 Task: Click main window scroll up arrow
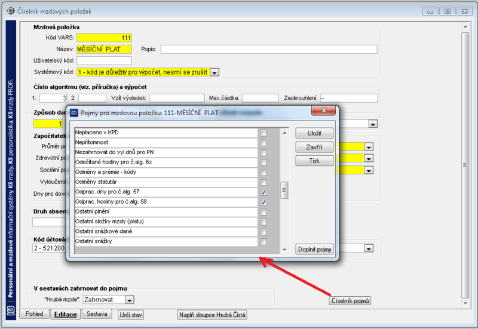coord(465,27)
